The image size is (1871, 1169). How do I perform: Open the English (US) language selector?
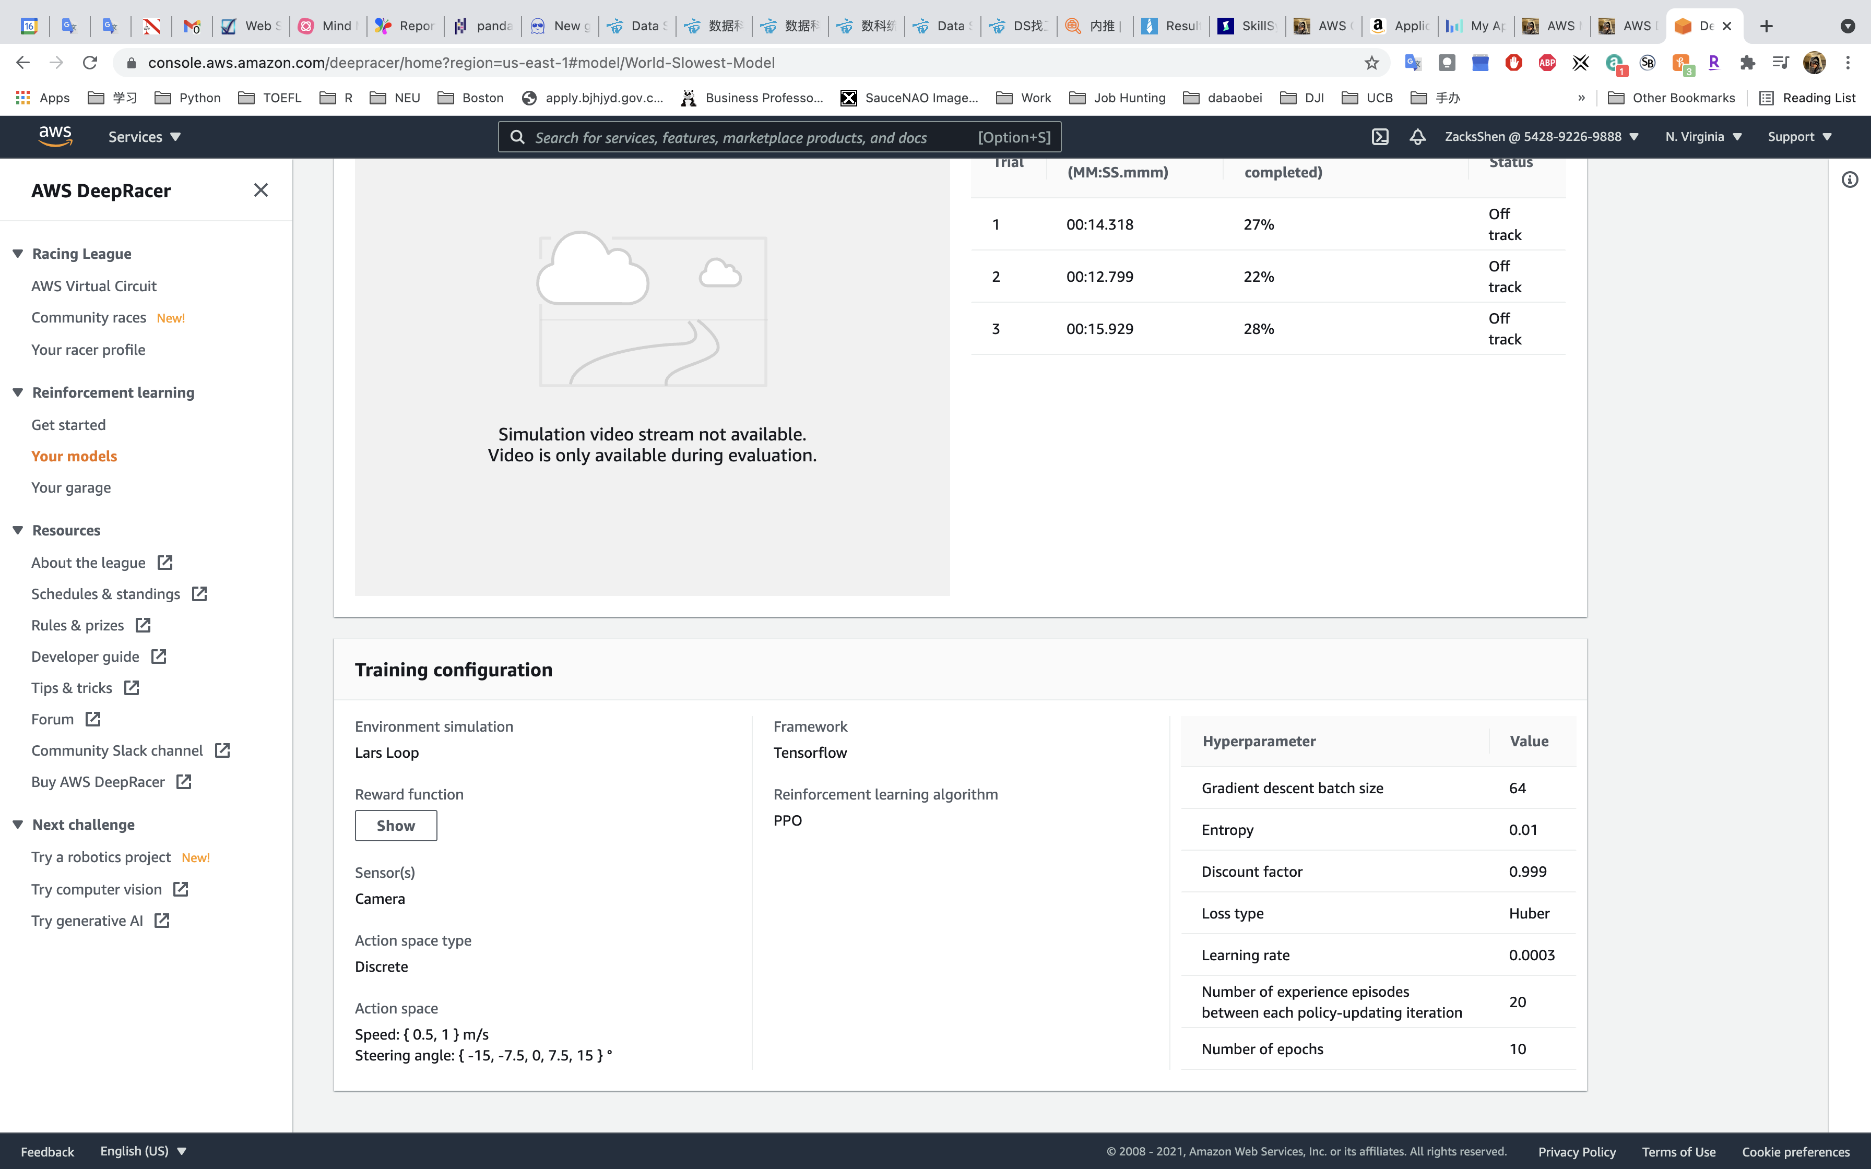coord(143,1150)
